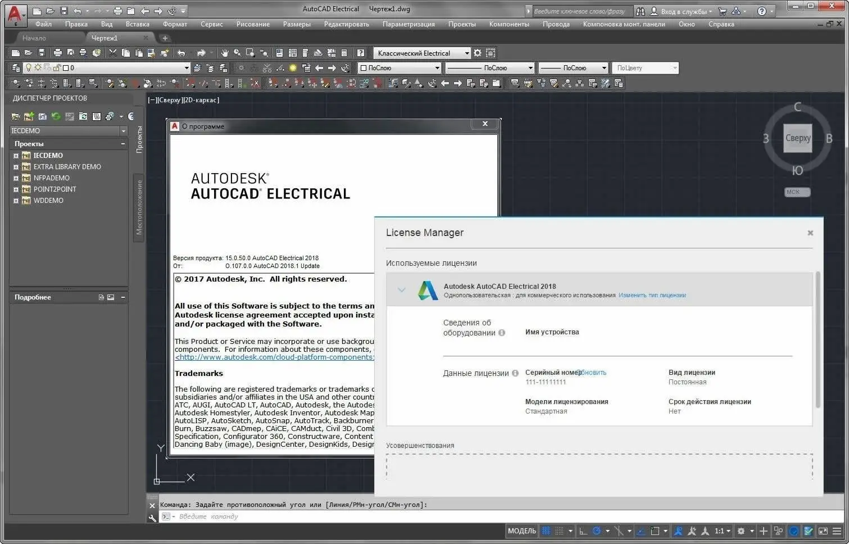This screenshot has width=849, height=544.
Task: Open the Справка menu
Action: [721, 24]
